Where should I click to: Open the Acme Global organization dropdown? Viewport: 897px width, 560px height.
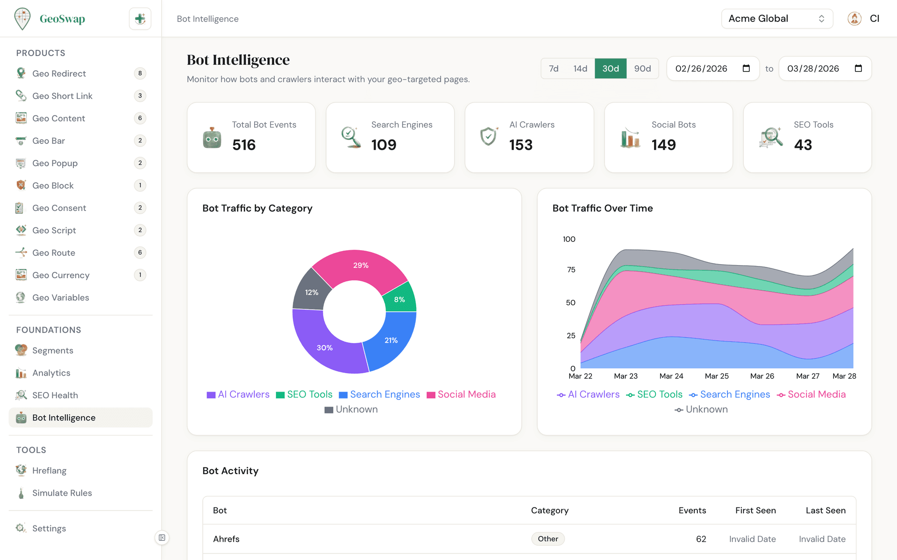(x=776, y=19)
